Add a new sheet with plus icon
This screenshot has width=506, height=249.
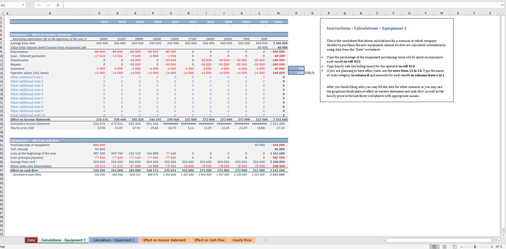[x=266, y=240]
